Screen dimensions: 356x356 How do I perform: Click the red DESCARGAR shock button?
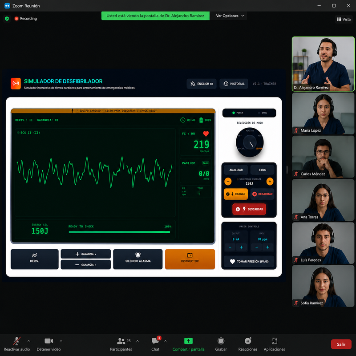(x=249, y=209)
